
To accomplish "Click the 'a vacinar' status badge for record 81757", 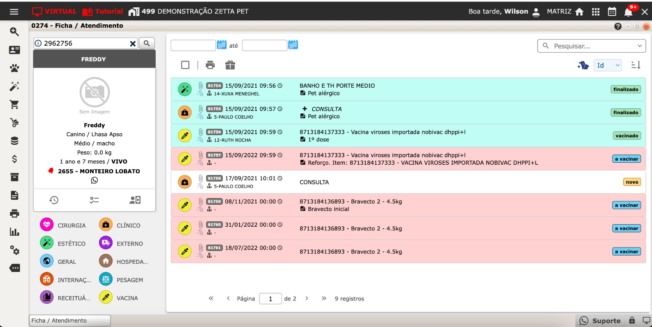I will tap(626, 159).
